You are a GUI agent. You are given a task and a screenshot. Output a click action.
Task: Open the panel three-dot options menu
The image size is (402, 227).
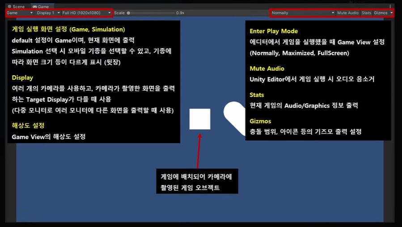point(390,6)
